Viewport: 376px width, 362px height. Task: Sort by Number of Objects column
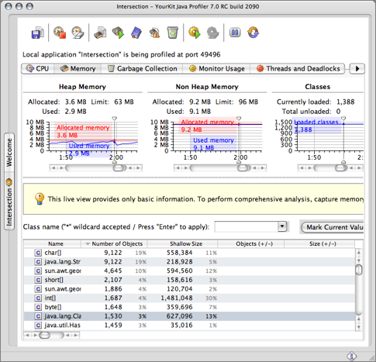[114, 243]
